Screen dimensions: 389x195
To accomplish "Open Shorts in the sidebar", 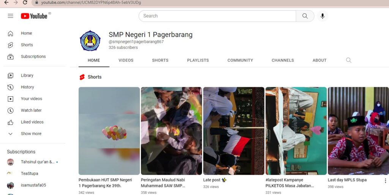I will (x=27, y=45).
